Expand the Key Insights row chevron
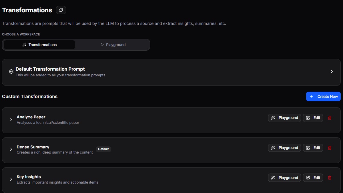The height and width of the screenshot is (193, 343). point(11,179)
